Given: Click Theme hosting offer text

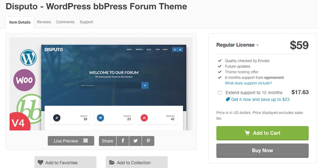Looking at the screenshot, I should tap(242, 72).
